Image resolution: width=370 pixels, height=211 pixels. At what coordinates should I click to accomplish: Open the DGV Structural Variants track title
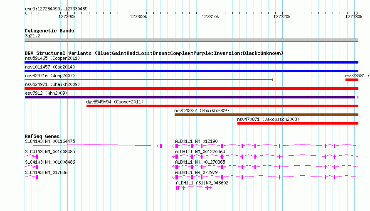(154, 53)
